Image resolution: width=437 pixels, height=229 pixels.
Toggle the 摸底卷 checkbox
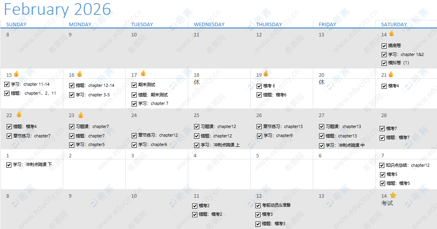tap(384, 46)
